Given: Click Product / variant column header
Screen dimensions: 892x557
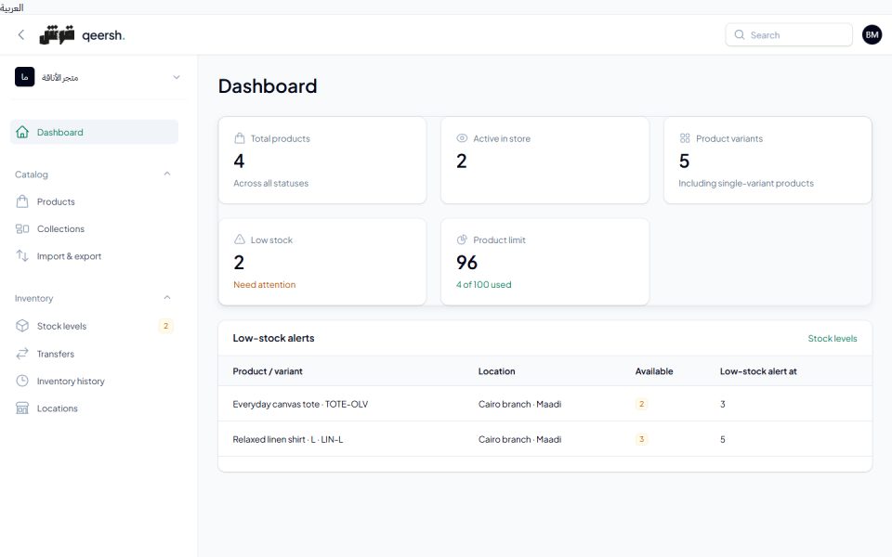Looking at the screenshot, I should click(268, 371).
